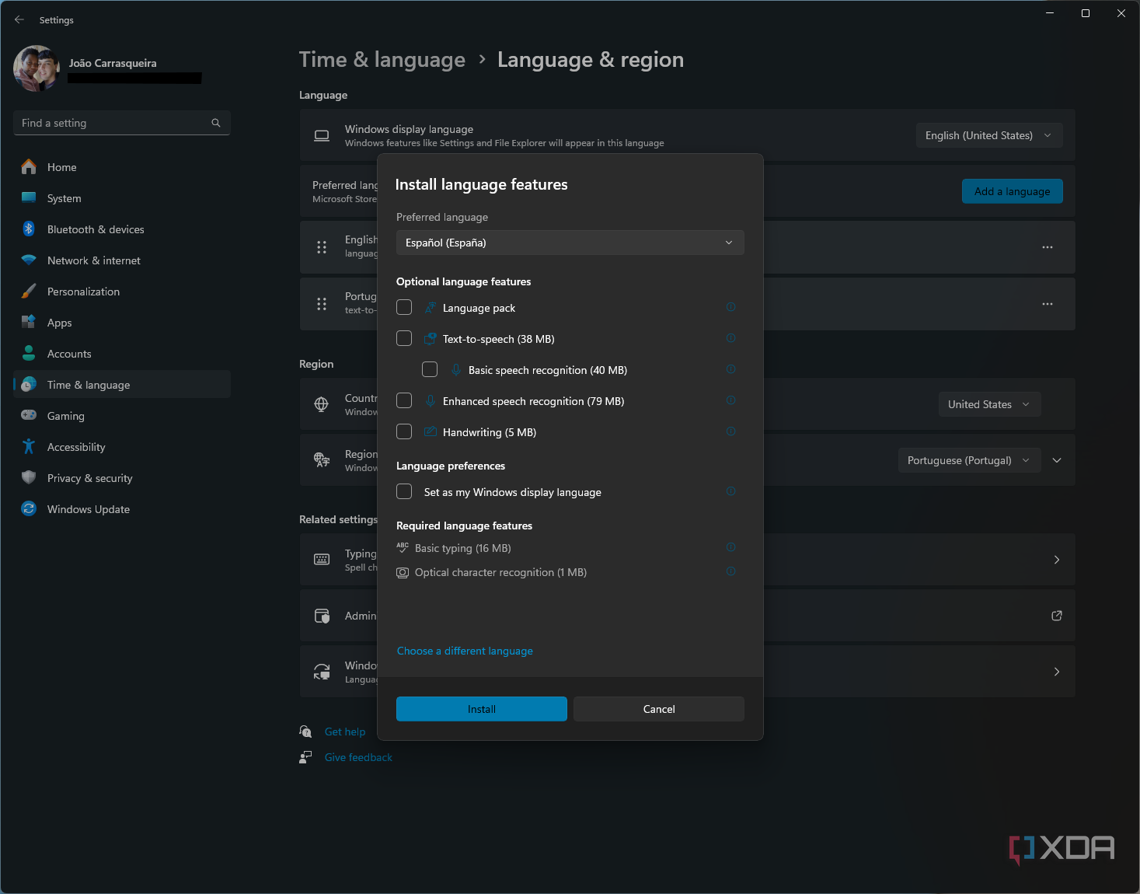Open the Preferred language dropdown
This screenshot has width=1140, height=894.
[x=570, y=243]
